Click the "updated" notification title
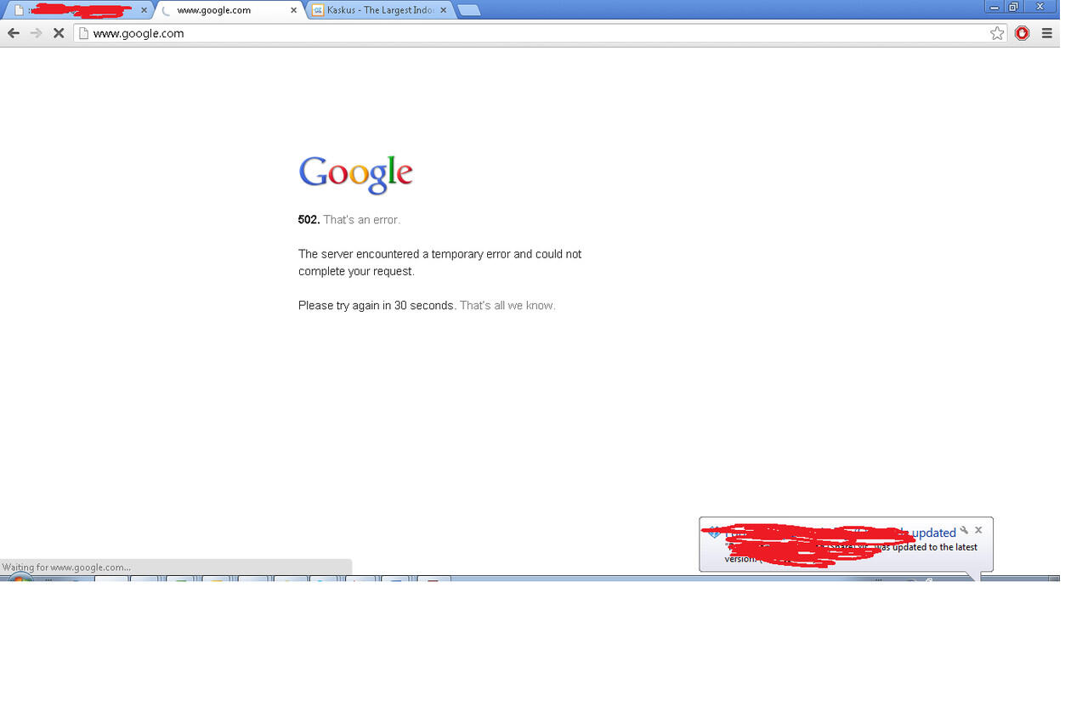The width and height of the screenshot is (1088, 717). pyautogui.click(x=933, y=533)
